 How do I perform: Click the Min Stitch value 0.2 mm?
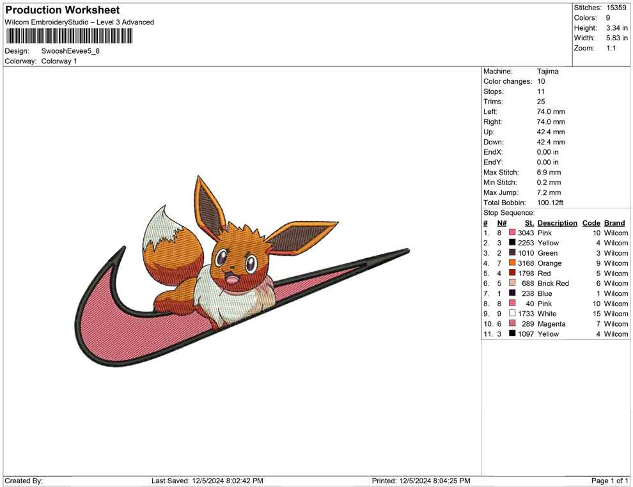point(549,182)
